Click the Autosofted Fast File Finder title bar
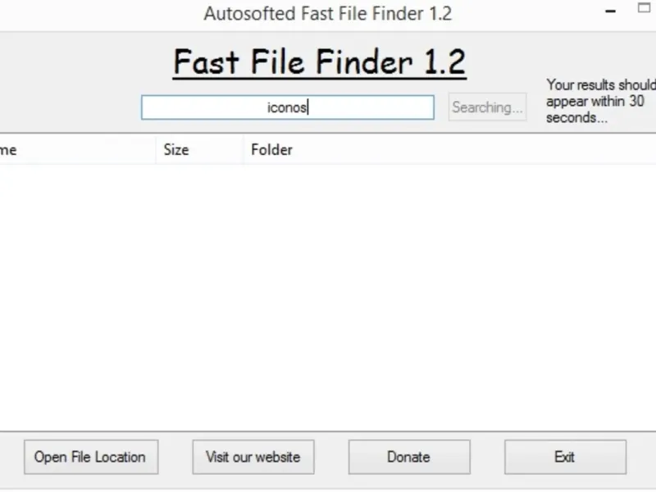 (327, 14)
